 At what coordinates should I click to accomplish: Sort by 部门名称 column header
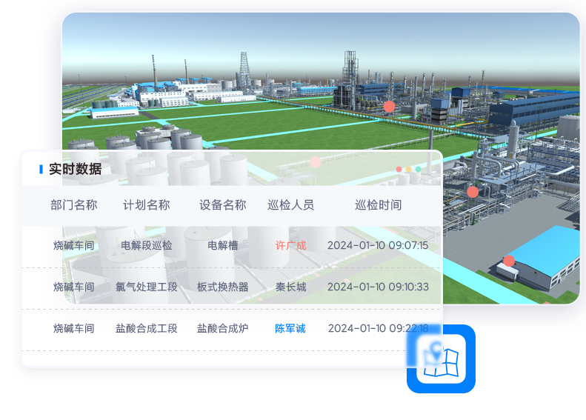coord(74,205)
